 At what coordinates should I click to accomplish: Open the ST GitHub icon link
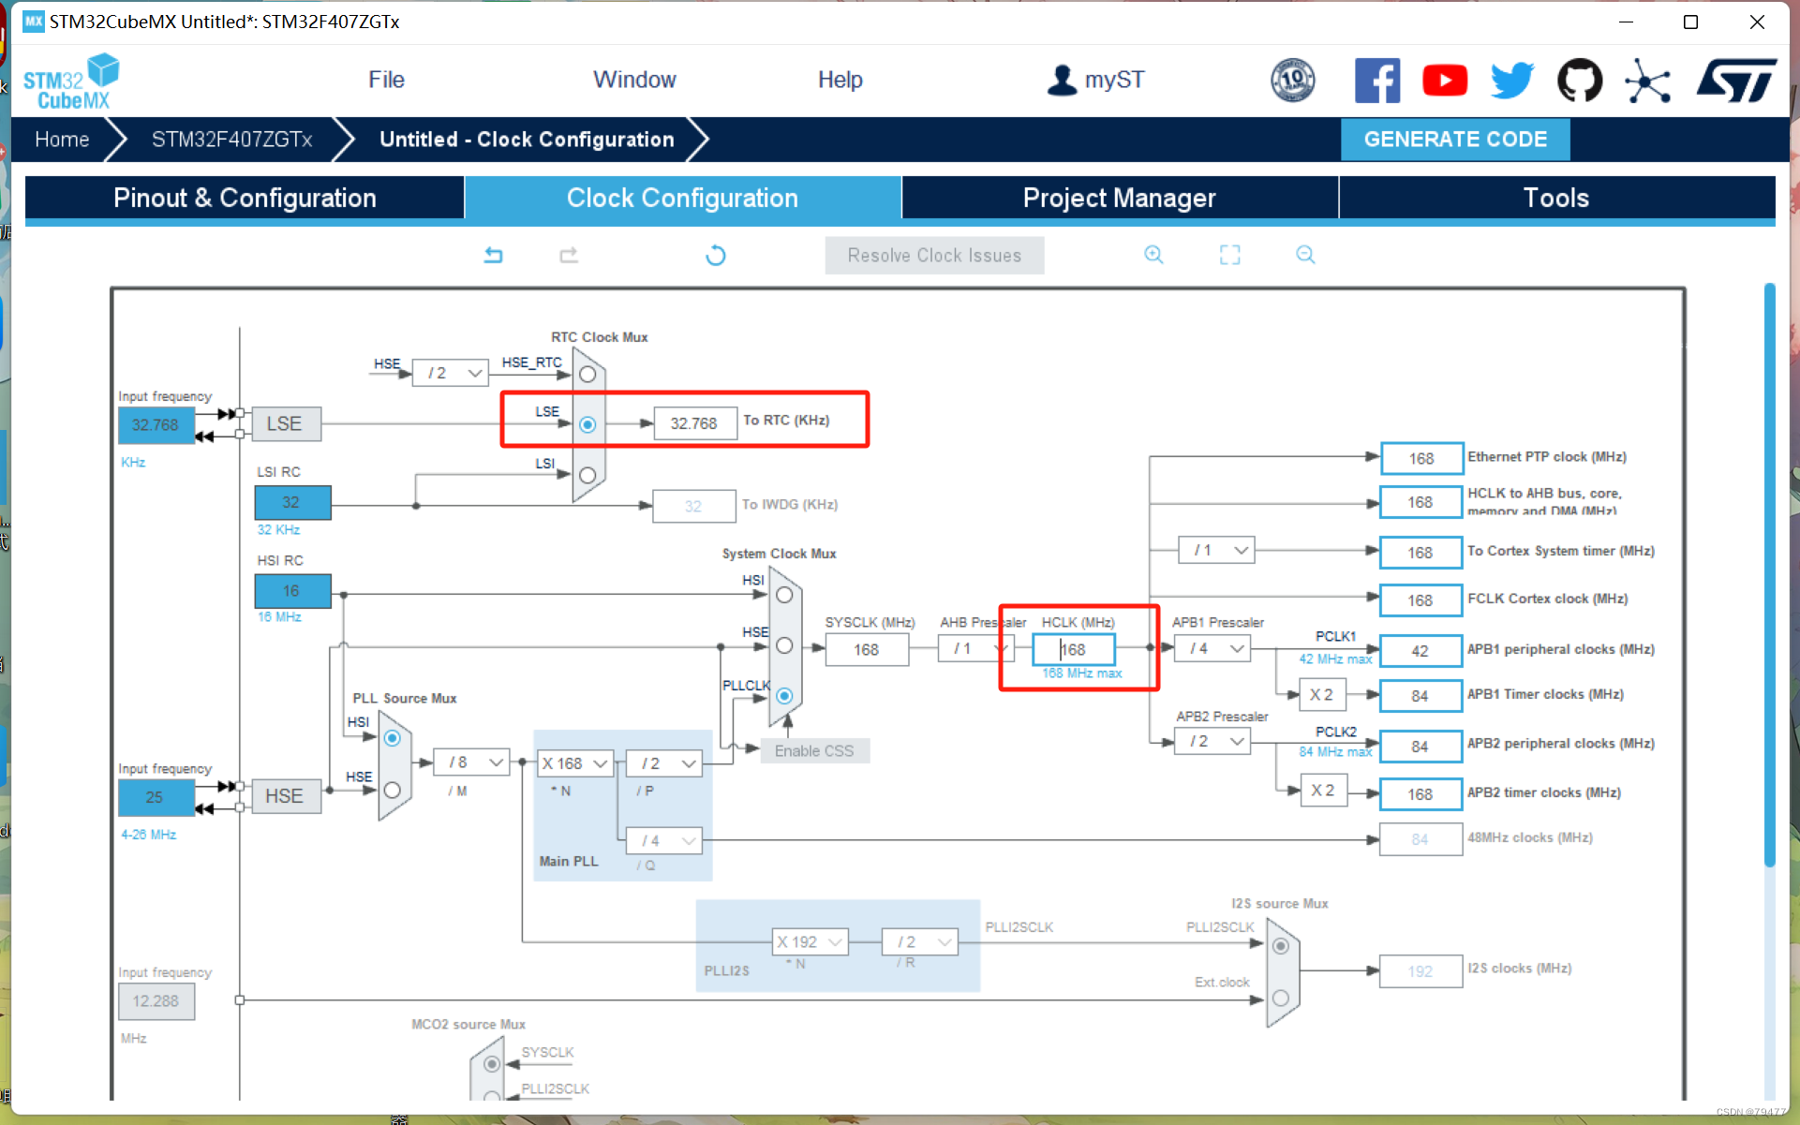coord(1580,81)
